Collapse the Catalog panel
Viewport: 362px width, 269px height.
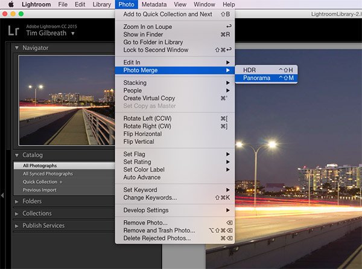(16, 155)
